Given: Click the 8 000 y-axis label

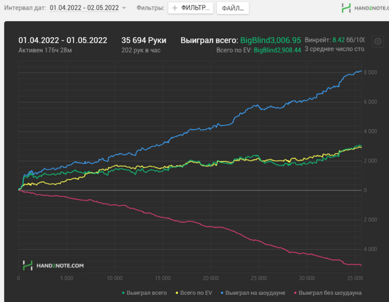Looking at the screenshot, I should tap(370, 73).
